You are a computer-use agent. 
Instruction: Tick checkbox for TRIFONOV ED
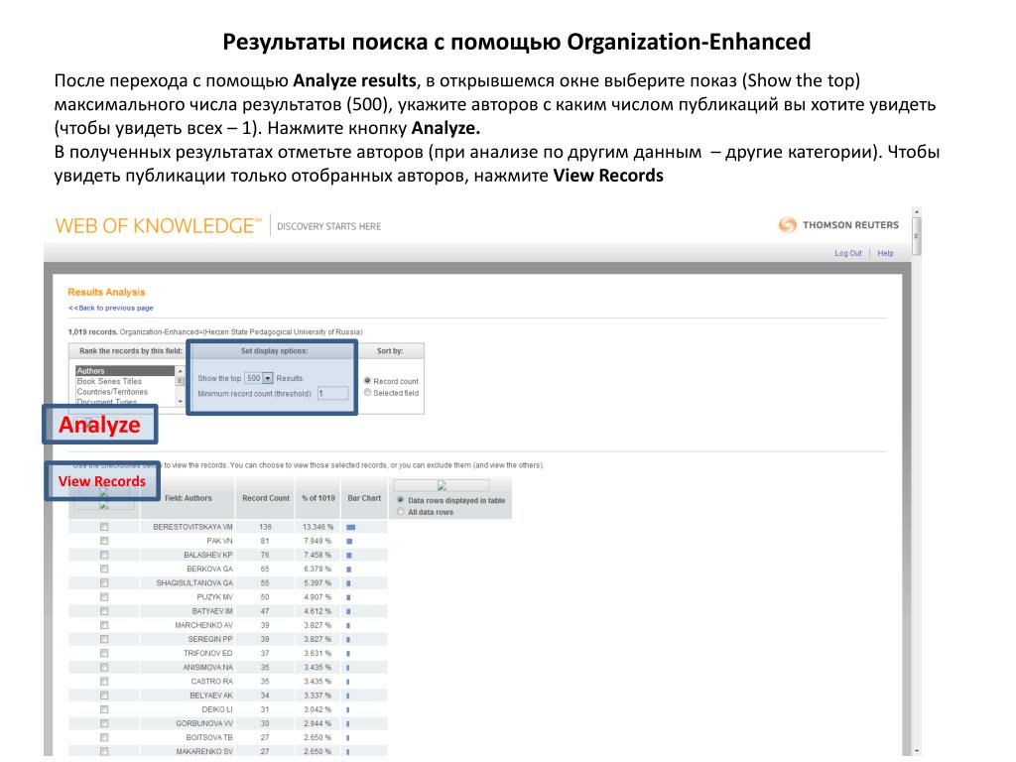[104, 653]
